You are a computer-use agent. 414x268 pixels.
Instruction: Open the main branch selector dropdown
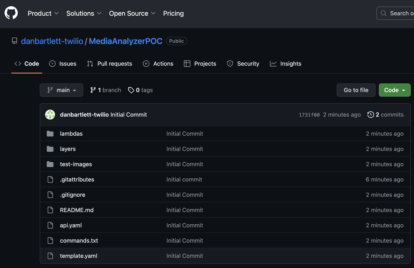[61, 90]
